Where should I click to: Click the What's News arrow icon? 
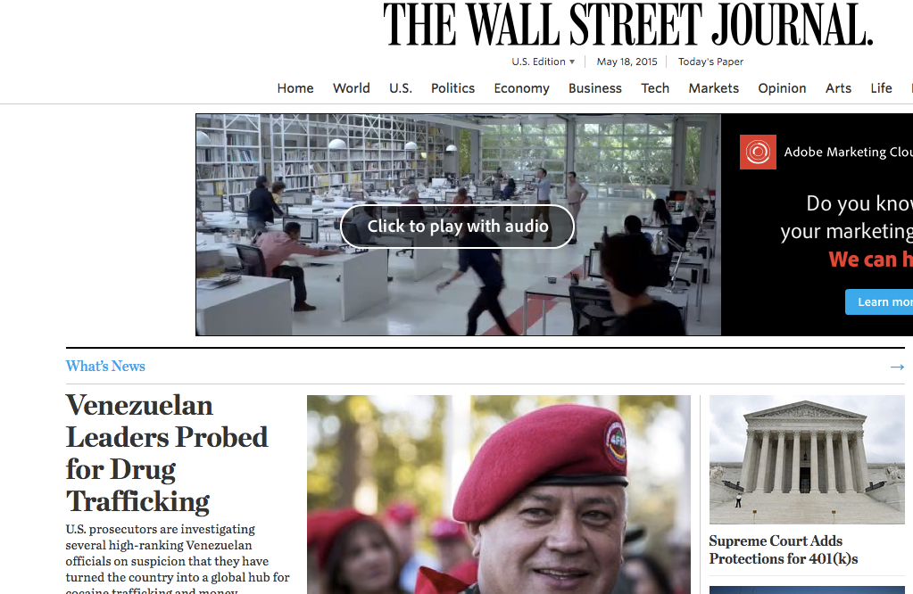897,367
